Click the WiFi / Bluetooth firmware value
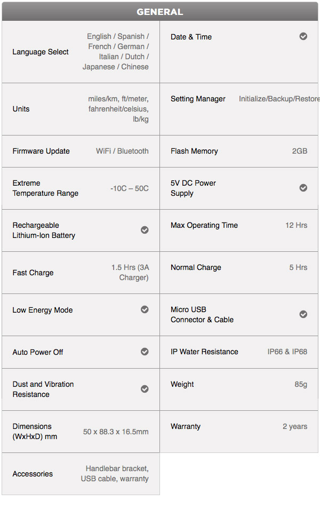Viewport: 320px width, 509px height. 122,151
